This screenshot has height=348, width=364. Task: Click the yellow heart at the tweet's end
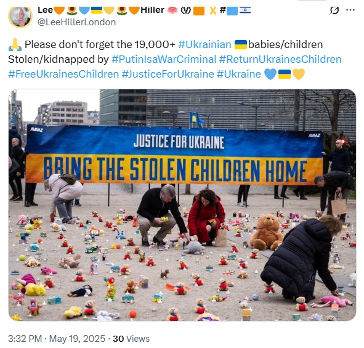[x=298, y=75]
